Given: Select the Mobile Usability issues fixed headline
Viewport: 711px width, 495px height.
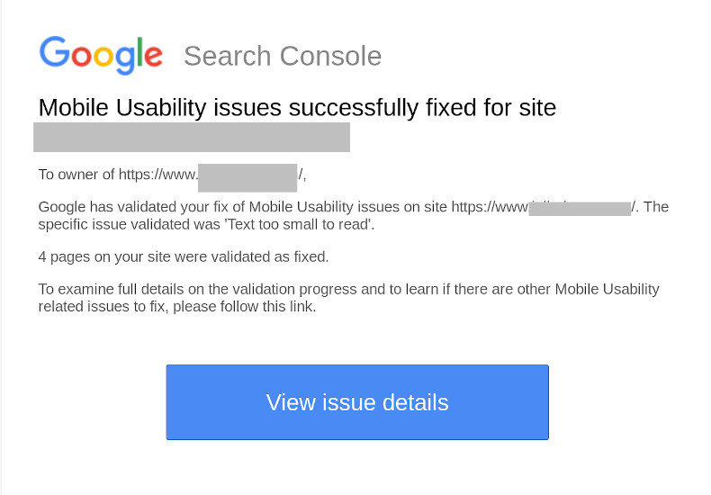Looking at the screenshot, I should [297, 108].
